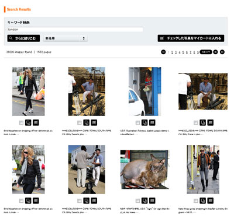Click overlapping-squares icon under landscape seated man photo
234x222 pixels.
[202, 122]
